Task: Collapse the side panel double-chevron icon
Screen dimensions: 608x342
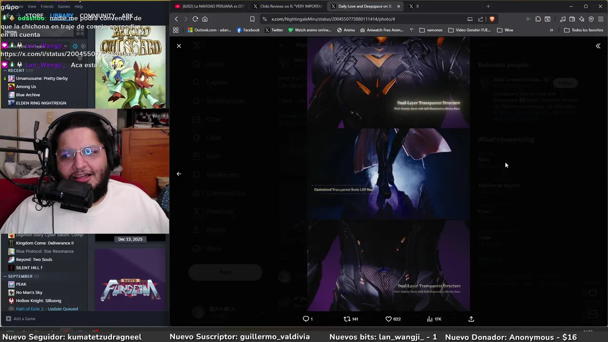Action: [598, 46]
